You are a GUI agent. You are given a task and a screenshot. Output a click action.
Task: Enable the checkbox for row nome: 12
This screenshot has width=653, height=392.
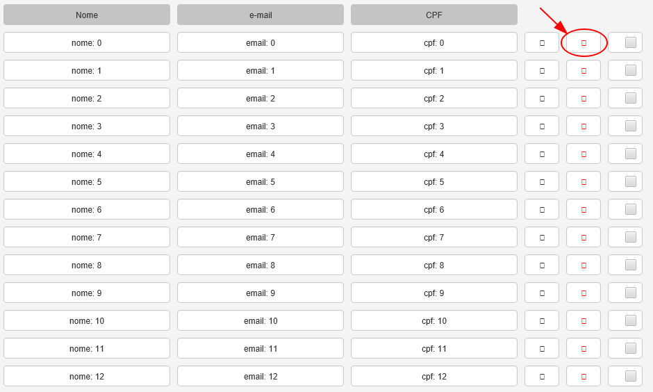point(630,376)
